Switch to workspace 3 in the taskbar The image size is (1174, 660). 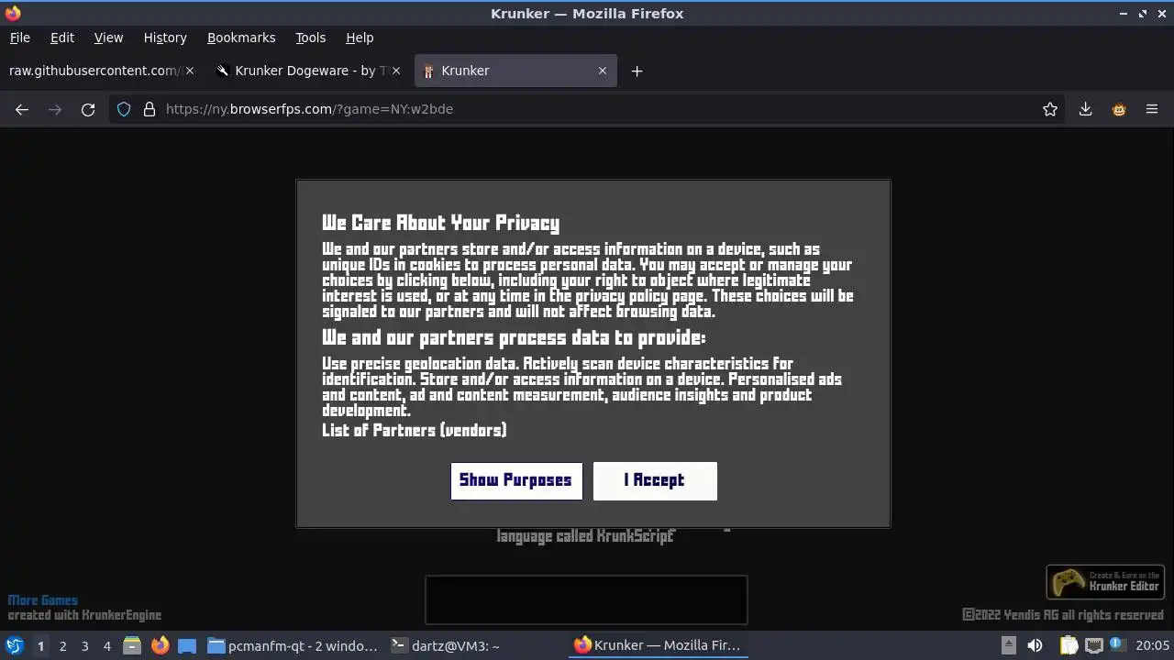pos(84,645)
